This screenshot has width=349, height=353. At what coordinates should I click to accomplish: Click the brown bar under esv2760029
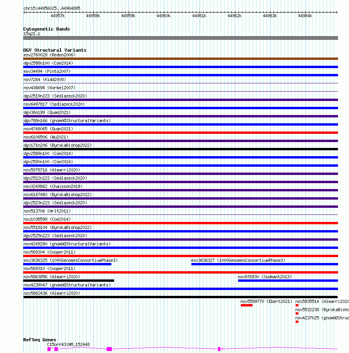(180, 59)
